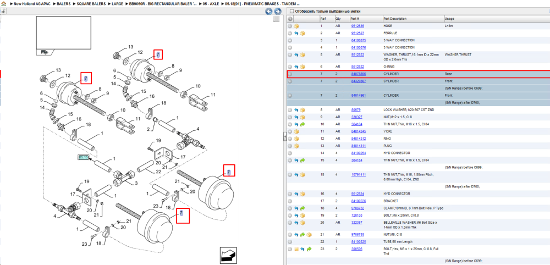Add 3 WAY CONNECTION 84100075 via circle icon
550x265 pixels.
point(290,40)
